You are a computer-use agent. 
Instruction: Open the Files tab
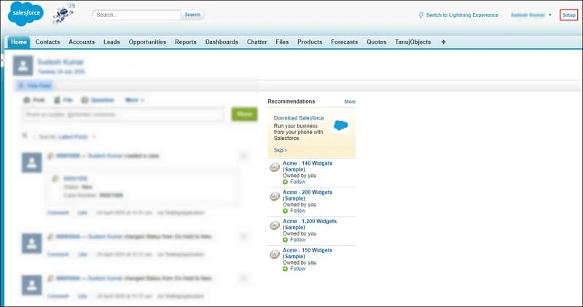pos(282,42)
